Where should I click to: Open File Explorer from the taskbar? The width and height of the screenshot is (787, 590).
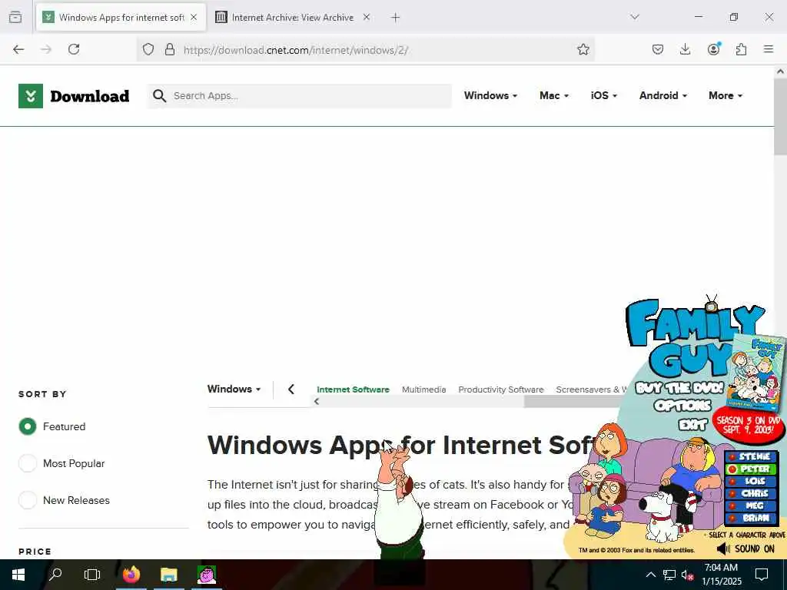point(168,575)
